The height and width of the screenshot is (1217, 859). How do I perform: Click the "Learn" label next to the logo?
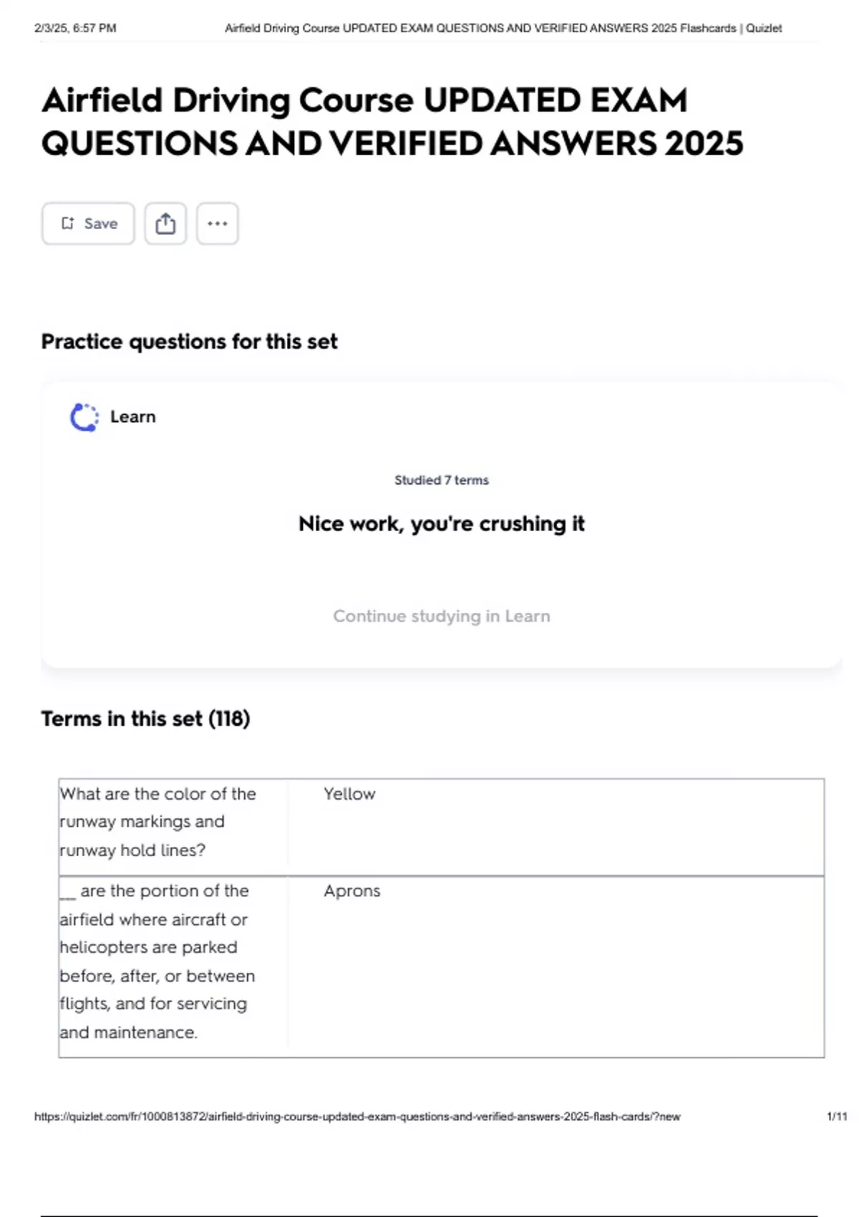(132, 416)
